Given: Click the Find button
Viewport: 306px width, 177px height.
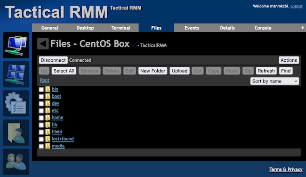Looking at the screenshot, I should pos(286,71).
